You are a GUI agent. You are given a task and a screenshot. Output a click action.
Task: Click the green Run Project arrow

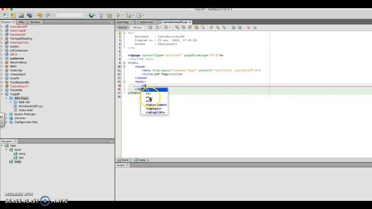(x=118, y=16)
